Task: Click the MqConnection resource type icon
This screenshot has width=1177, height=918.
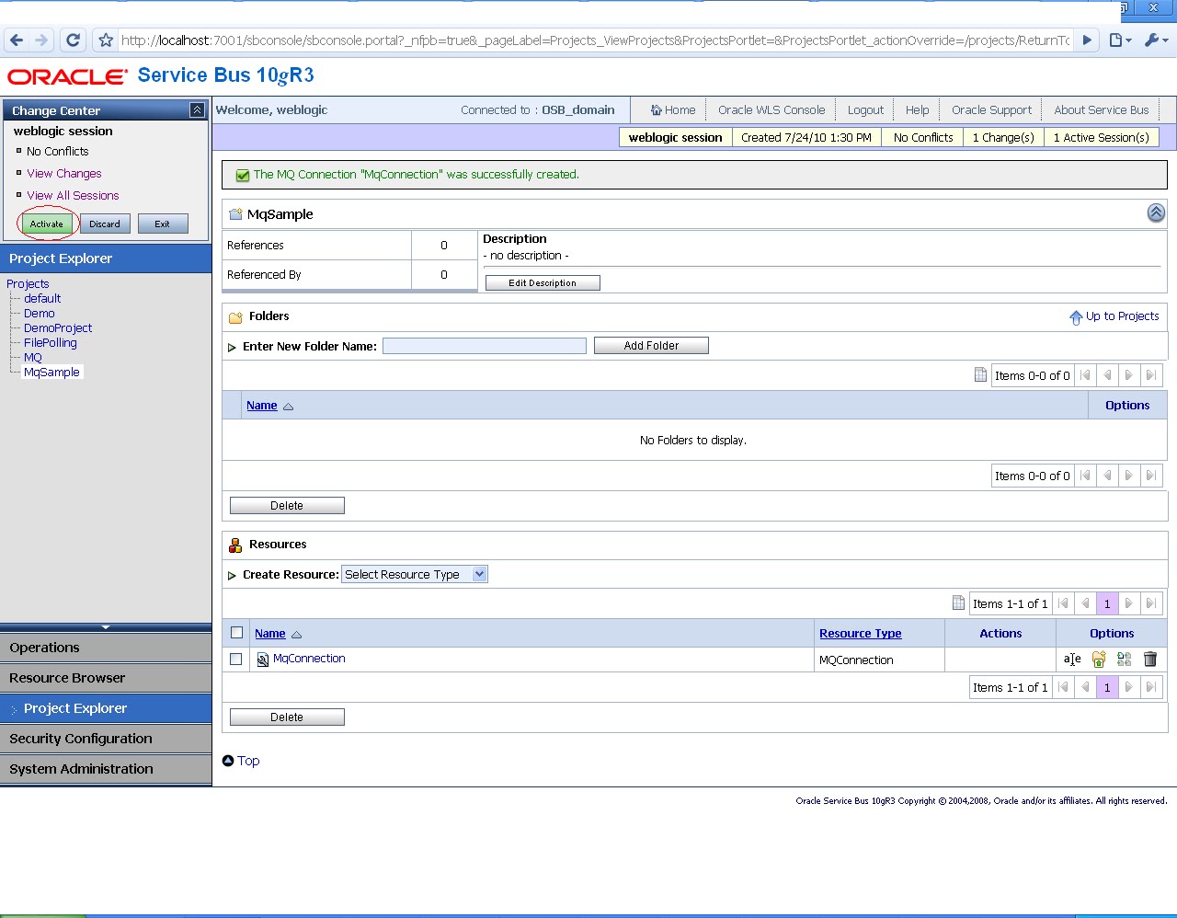Action: [x=263, y=660]
